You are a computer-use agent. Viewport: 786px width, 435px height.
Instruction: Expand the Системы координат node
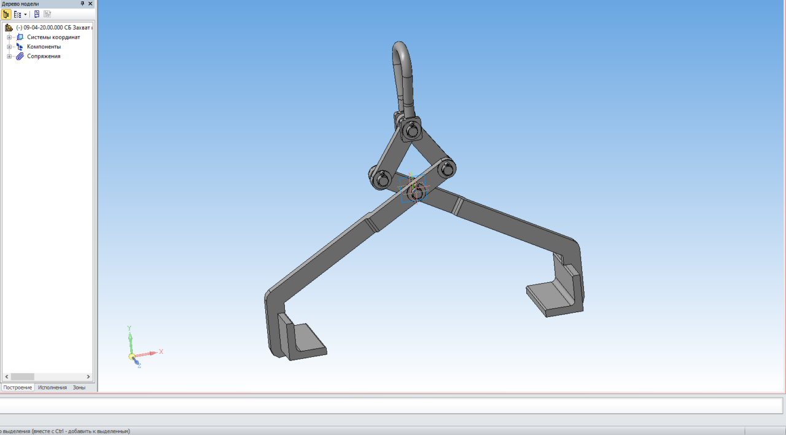[9, 37]
